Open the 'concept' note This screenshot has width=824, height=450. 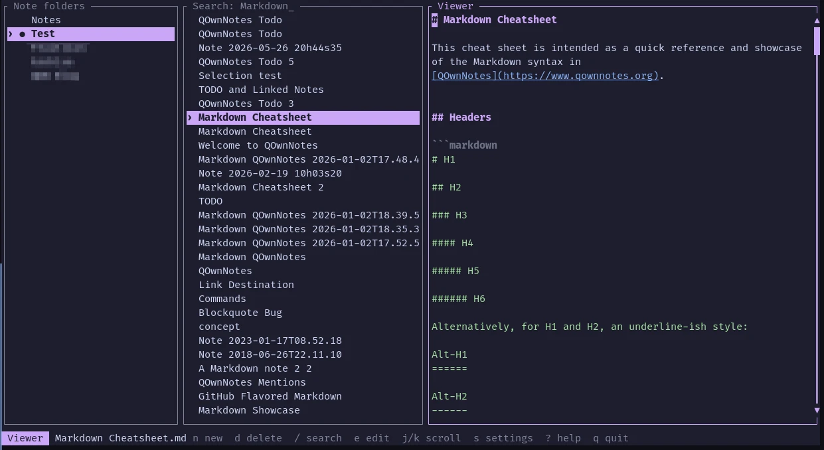pos(219,327)
